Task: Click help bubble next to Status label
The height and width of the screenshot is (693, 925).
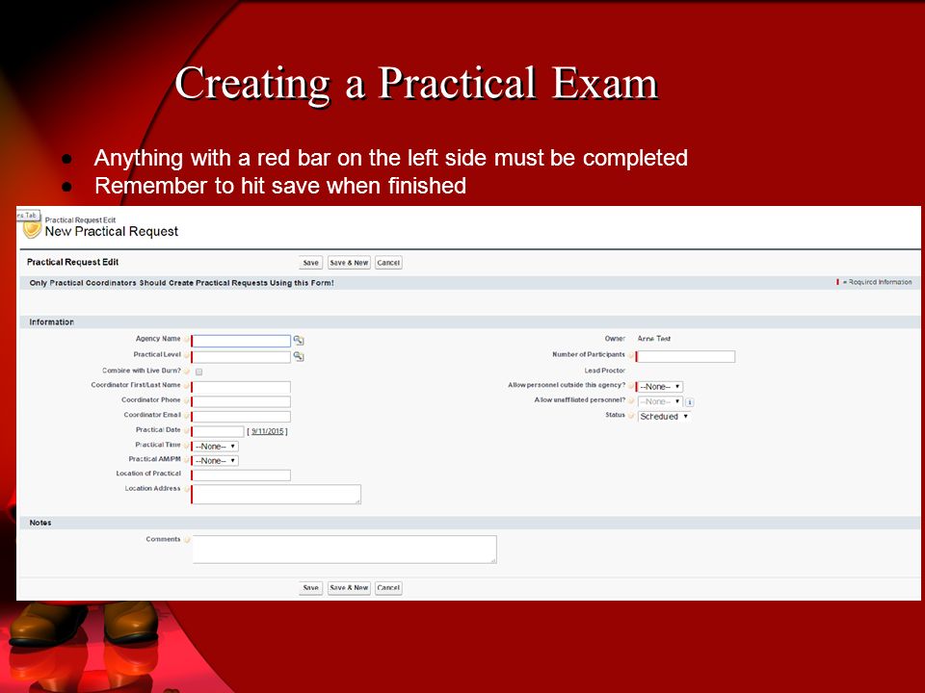Action: tap(631, 416)
